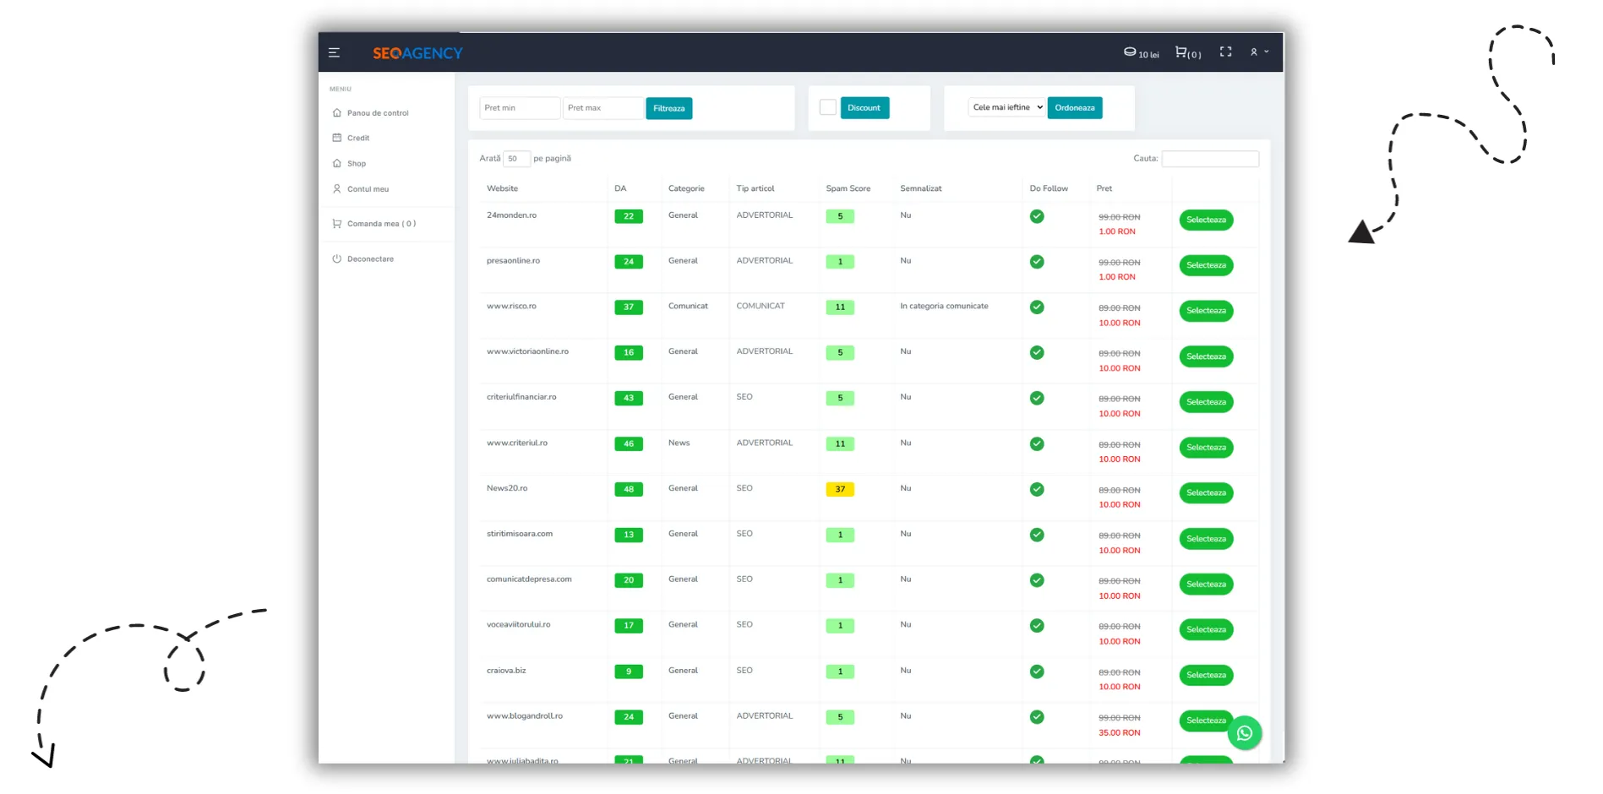Screen dimensions: 1603x794
Task: Go to Panou de control
Action: [x=378, y=113]
